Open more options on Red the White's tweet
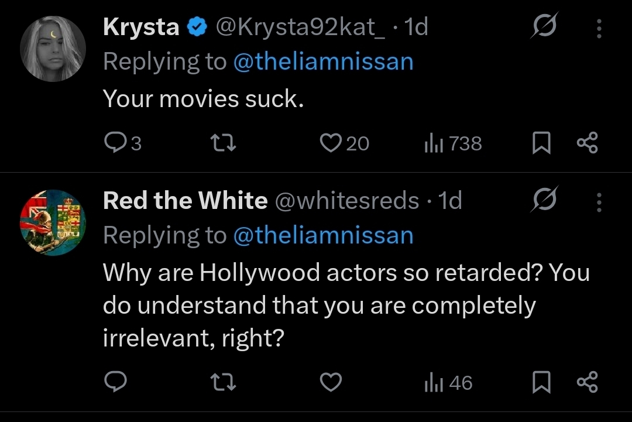632x422 pixels. tap(599, 201)
